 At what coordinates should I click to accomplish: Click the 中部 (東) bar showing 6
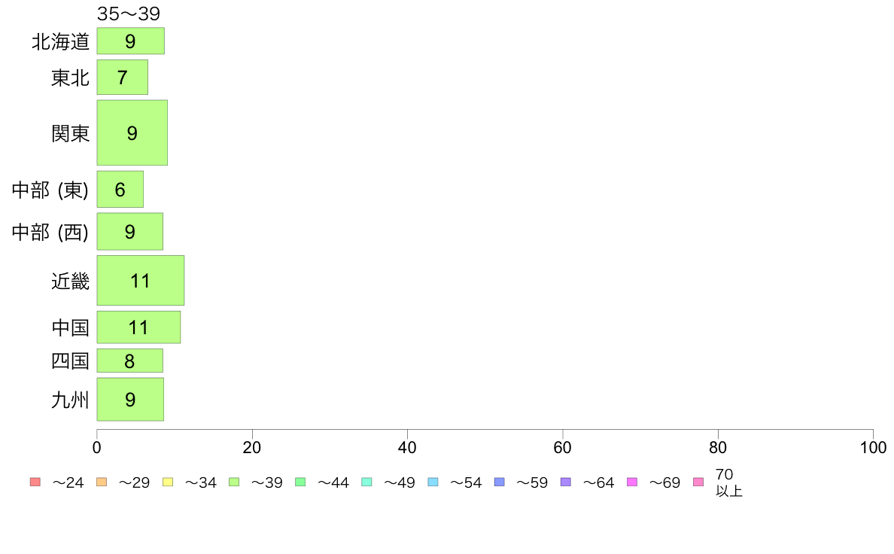click(x=120, y=190)
